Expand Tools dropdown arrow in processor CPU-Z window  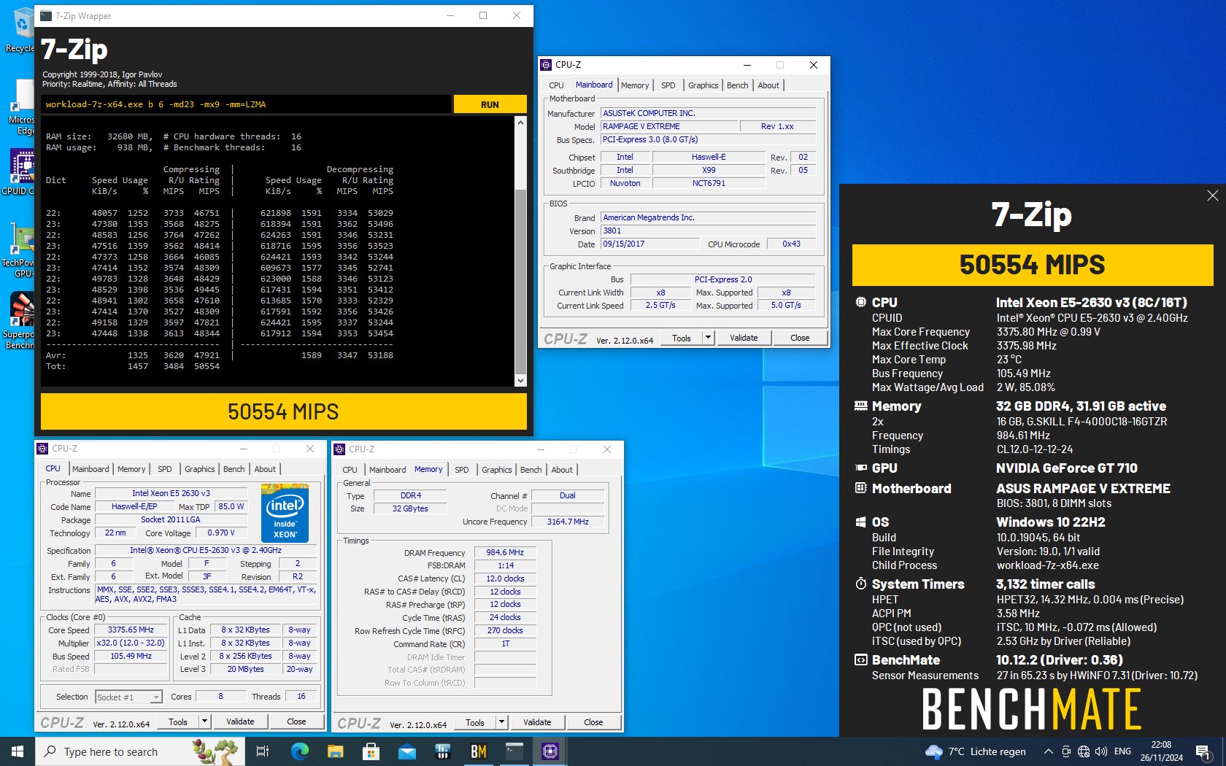(204, 721)
